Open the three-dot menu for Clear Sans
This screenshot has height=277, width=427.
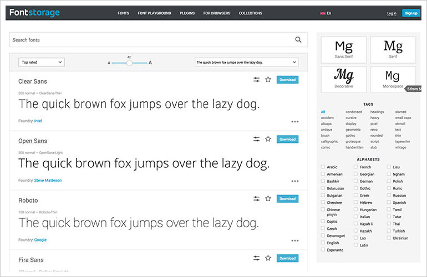(294, 121)
